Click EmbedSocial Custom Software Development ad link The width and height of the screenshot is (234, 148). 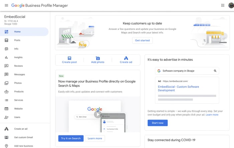click(x=179, y=89)
